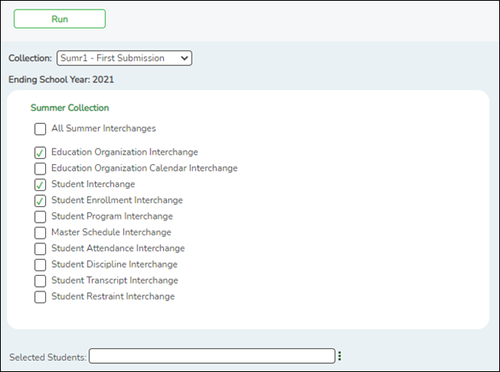Viewport: 500px width, 372px height.
Task: Check Student Transcript Interchange checkbox
Action: [x=40, y=281]
